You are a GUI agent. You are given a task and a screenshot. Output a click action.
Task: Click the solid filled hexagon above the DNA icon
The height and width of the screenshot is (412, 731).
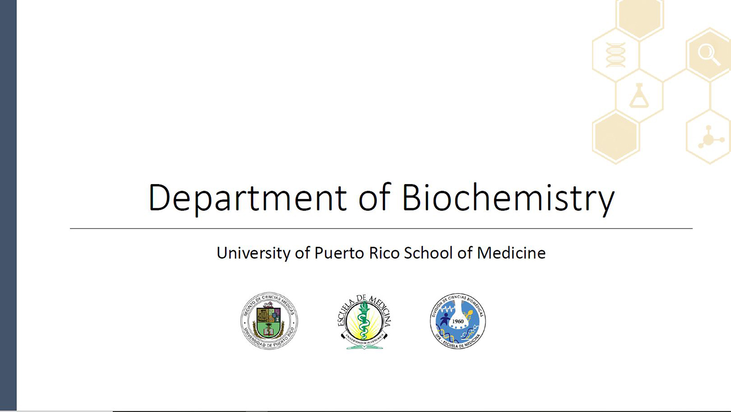click(639, 16)
